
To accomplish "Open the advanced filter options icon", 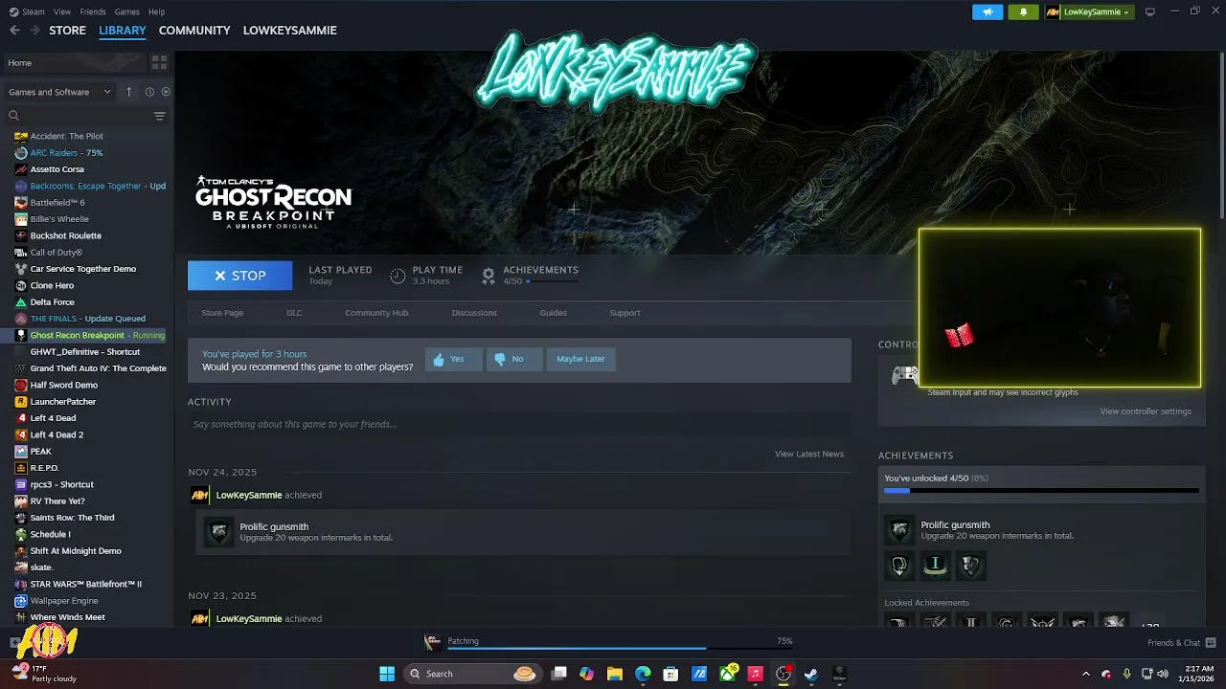I will [159, 116].
